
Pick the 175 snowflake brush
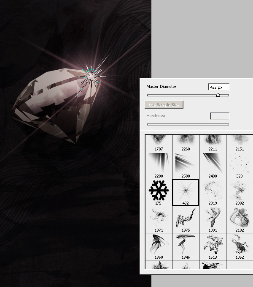coord(159,193)
